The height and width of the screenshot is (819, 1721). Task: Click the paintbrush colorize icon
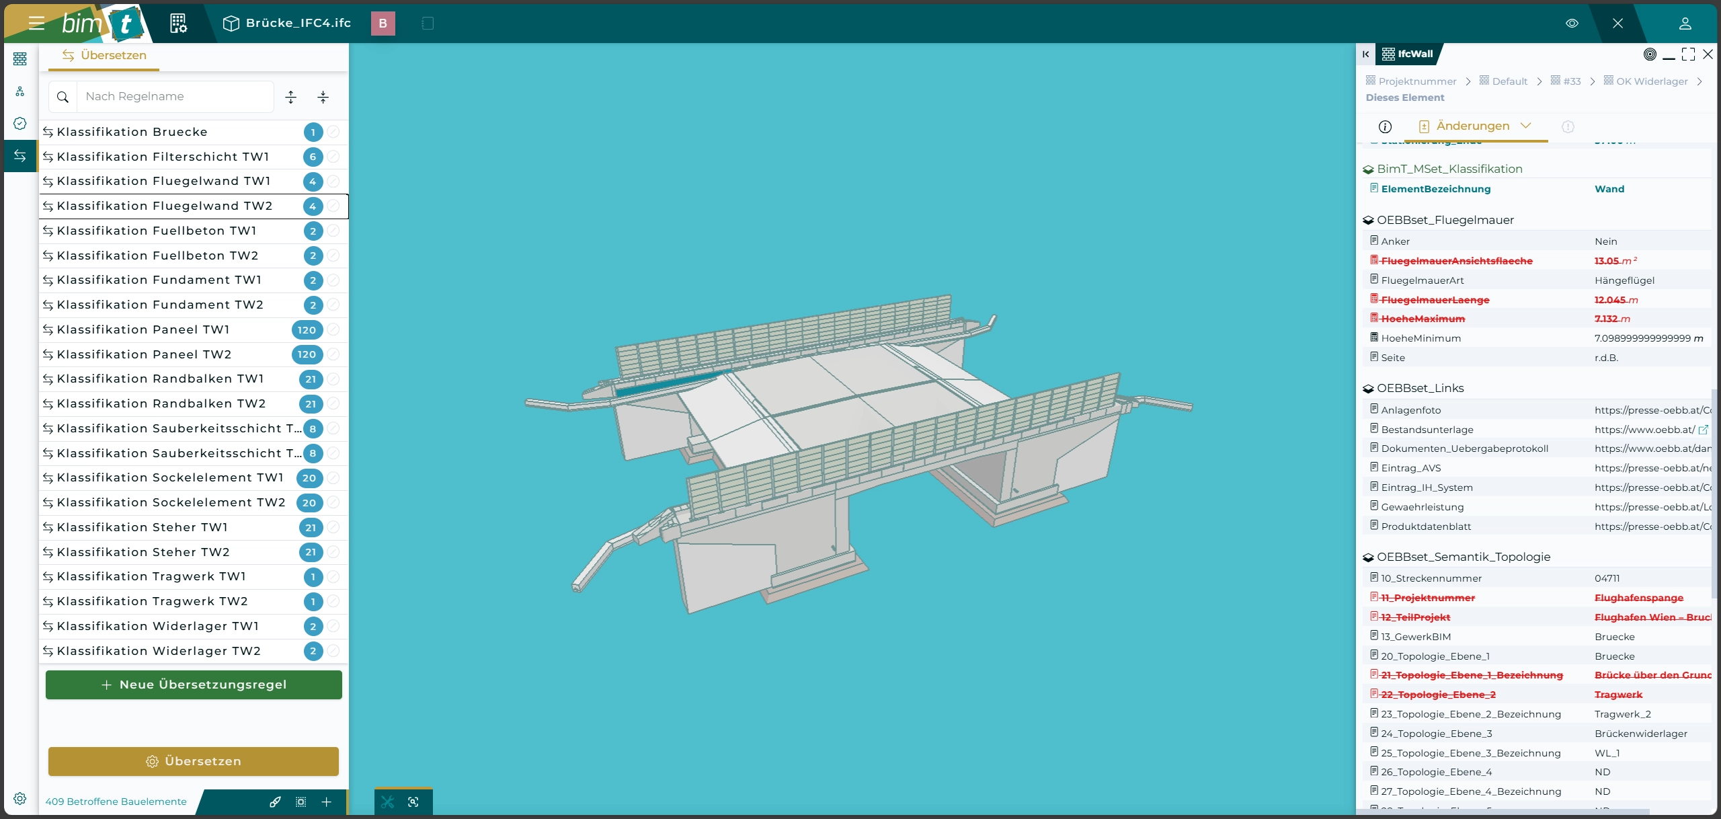click(x=275, y=802)
